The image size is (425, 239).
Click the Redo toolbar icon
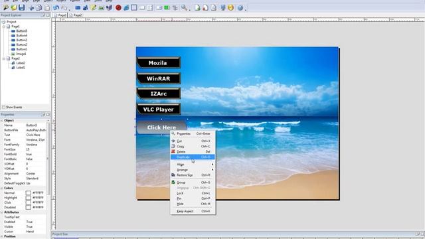64,8
